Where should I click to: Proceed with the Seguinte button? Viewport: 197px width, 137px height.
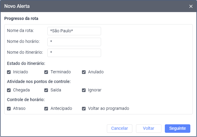coord(178,128)
